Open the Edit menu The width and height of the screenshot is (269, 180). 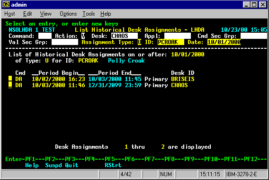pyautogui.click(x=27, y=14)
